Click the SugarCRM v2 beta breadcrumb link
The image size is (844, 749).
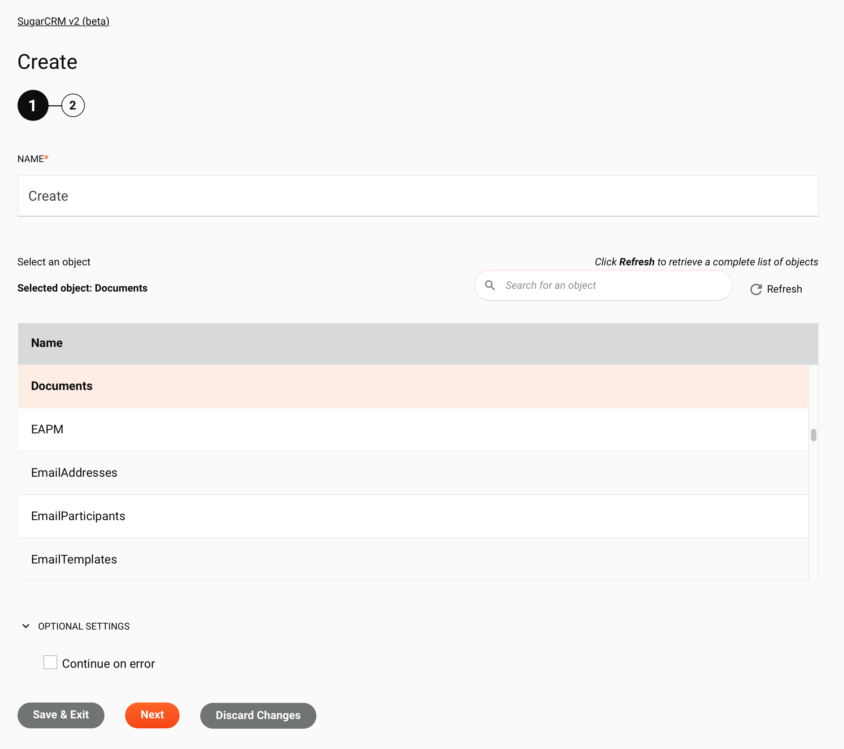[63, 21]
